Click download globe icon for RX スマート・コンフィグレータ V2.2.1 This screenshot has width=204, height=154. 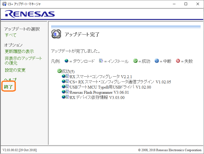click(64, 76)
